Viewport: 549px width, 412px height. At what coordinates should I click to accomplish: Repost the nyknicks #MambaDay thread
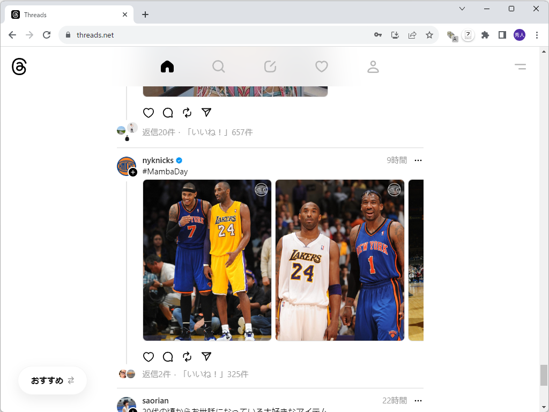click(x=187, y=357)
